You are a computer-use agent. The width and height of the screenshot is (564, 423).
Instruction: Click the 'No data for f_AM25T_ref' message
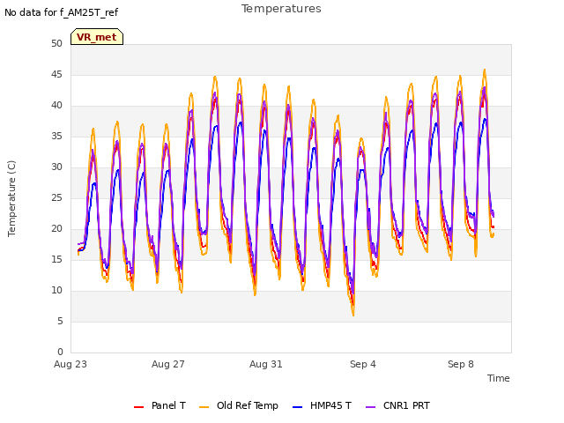click(61, 12)
